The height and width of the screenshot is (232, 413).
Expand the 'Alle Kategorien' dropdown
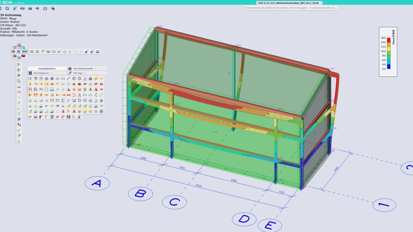pos(43,73)
